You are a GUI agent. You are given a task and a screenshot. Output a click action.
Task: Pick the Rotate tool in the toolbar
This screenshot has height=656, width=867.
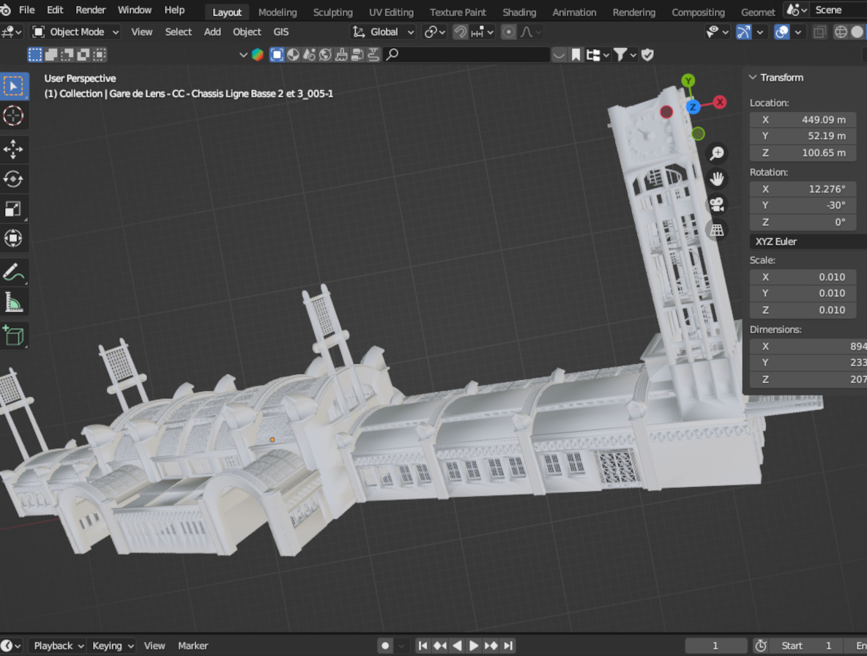[13, 179]
